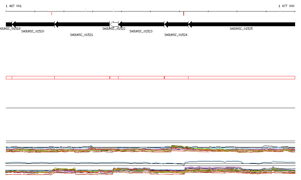The width and height of the screenshot is (301, 180).
Task: Select the SAOUHSC_01523 gene arrow
Action: (x=141, y=24)
